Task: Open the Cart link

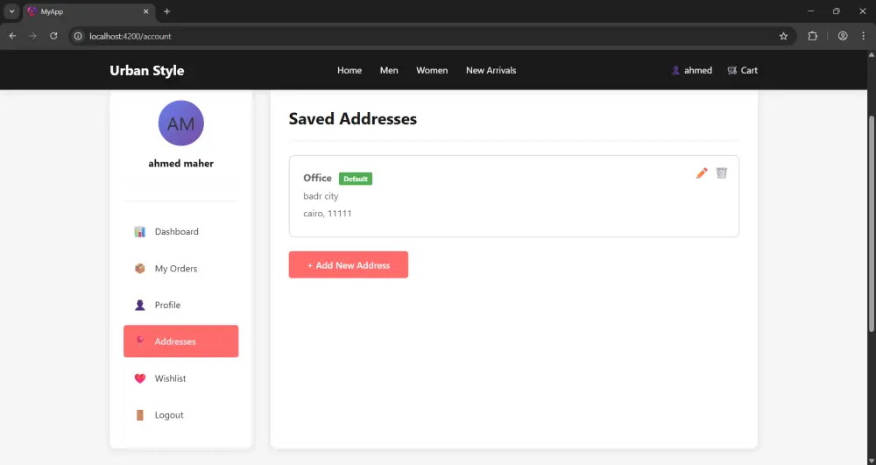Action: click(743, 70)
